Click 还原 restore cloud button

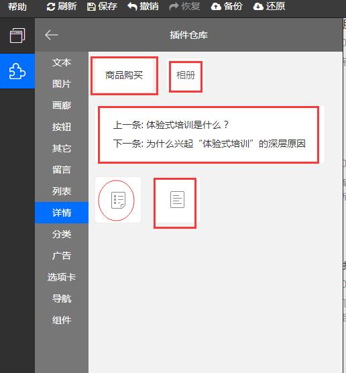269,7
